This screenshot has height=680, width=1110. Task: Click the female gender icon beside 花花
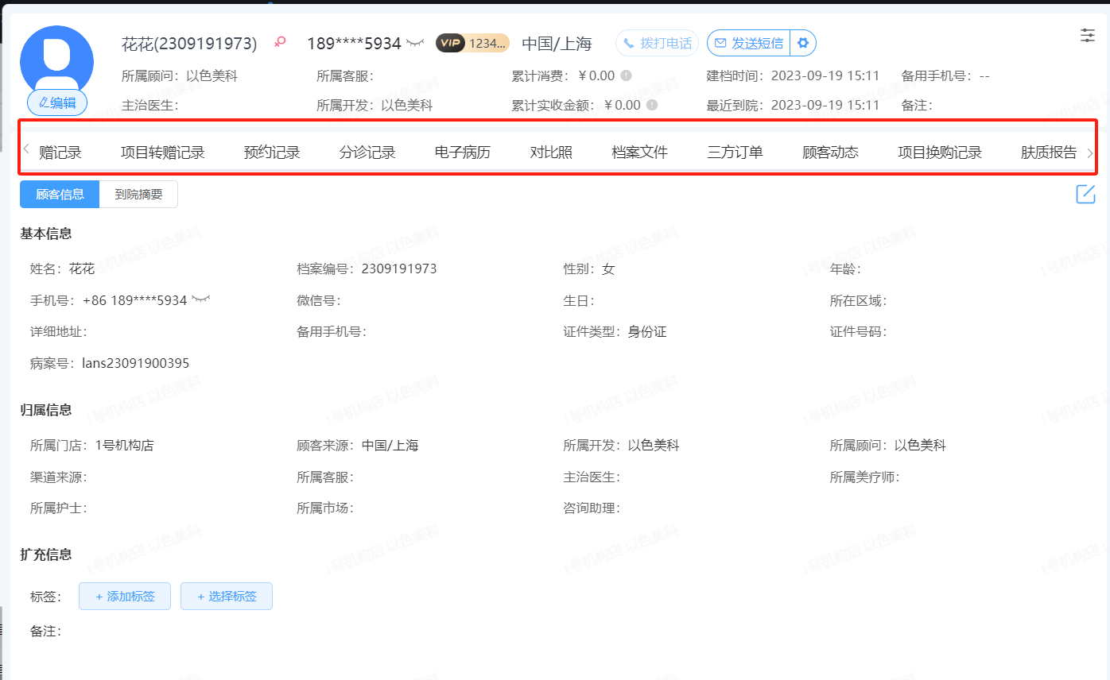click(279, 43)
